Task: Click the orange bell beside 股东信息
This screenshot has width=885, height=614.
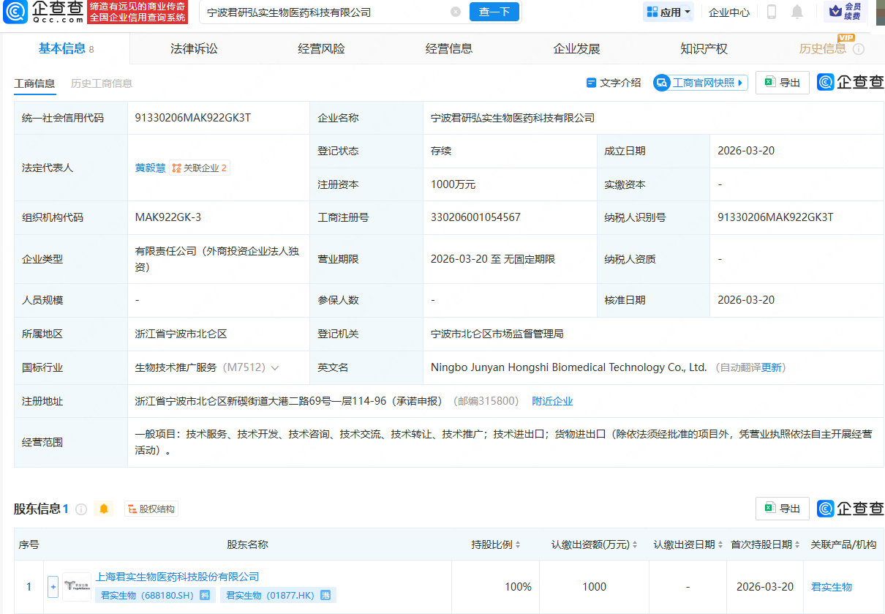Action: 102,508
